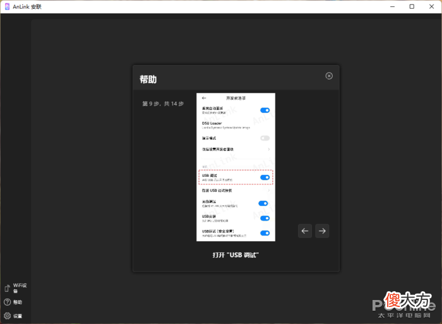Advance to the next help step
The height and width of the screenshot is (324, 442).
click(x=322, y=231)
